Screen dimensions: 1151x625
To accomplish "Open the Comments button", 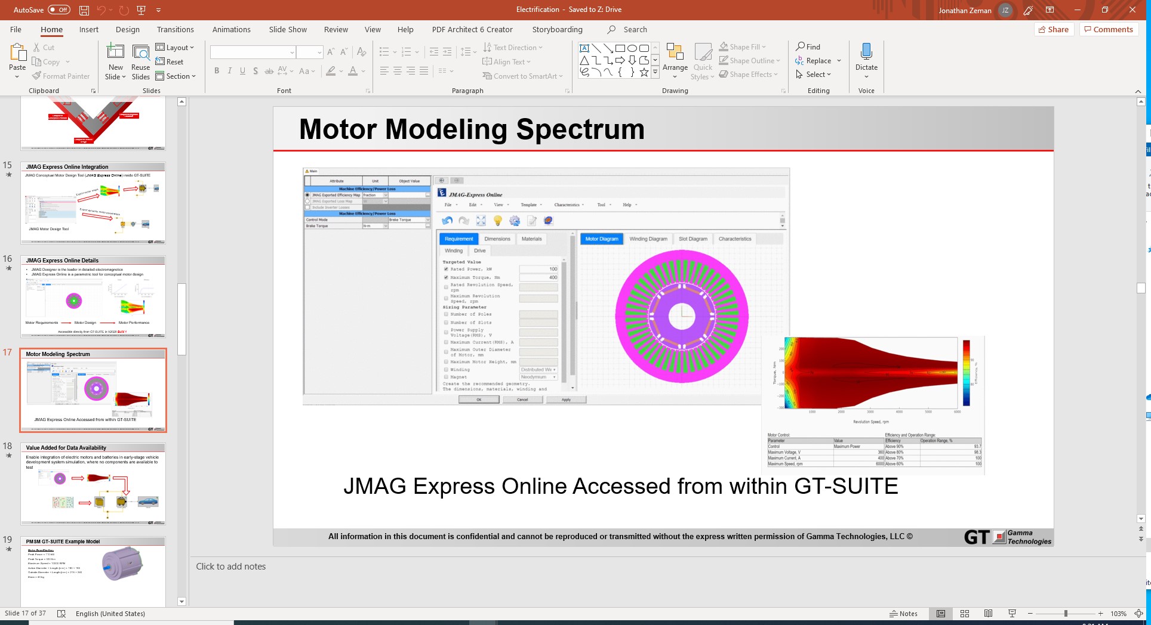I will [1109, 29].
